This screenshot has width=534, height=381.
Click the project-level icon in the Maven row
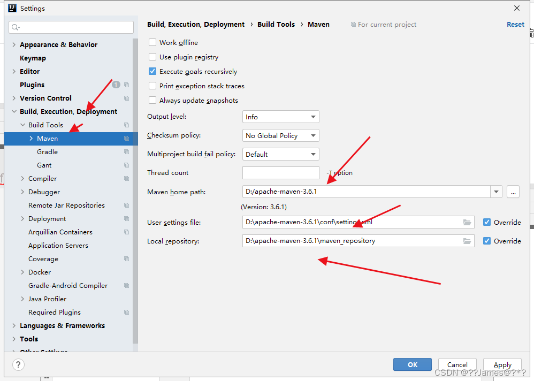[127, 138]
